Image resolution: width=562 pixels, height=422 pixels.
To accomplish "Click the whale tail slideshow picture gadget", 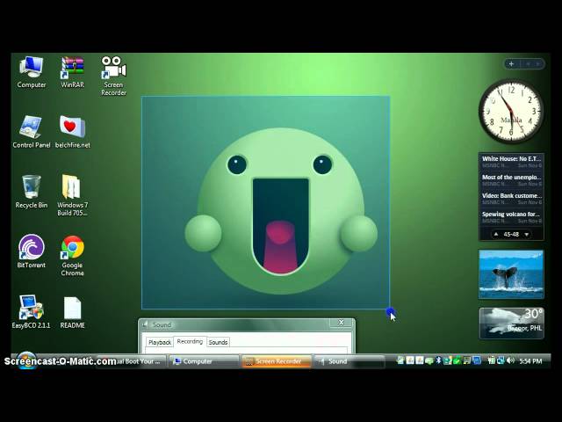I will pyautogui.click(x=511, y=274).
